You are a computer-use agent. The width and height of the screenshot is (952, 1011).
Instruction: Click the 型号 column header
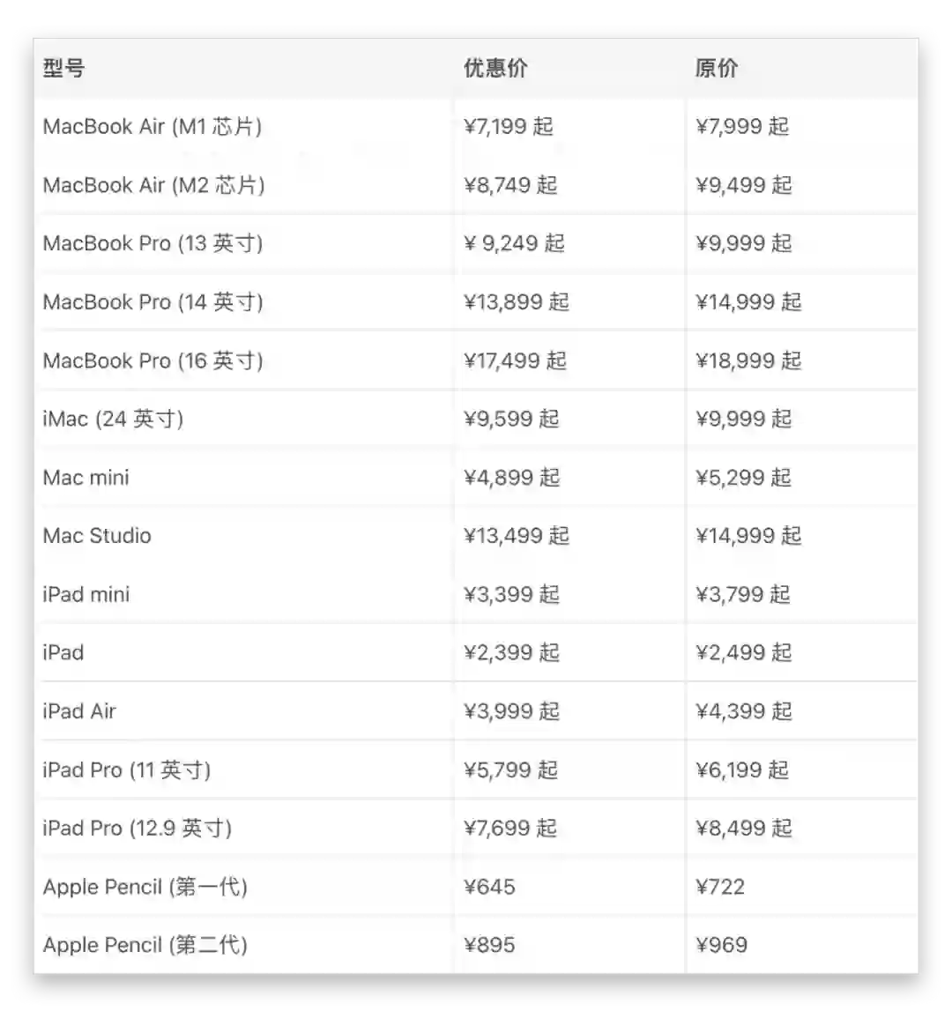[x=63, y=69]
